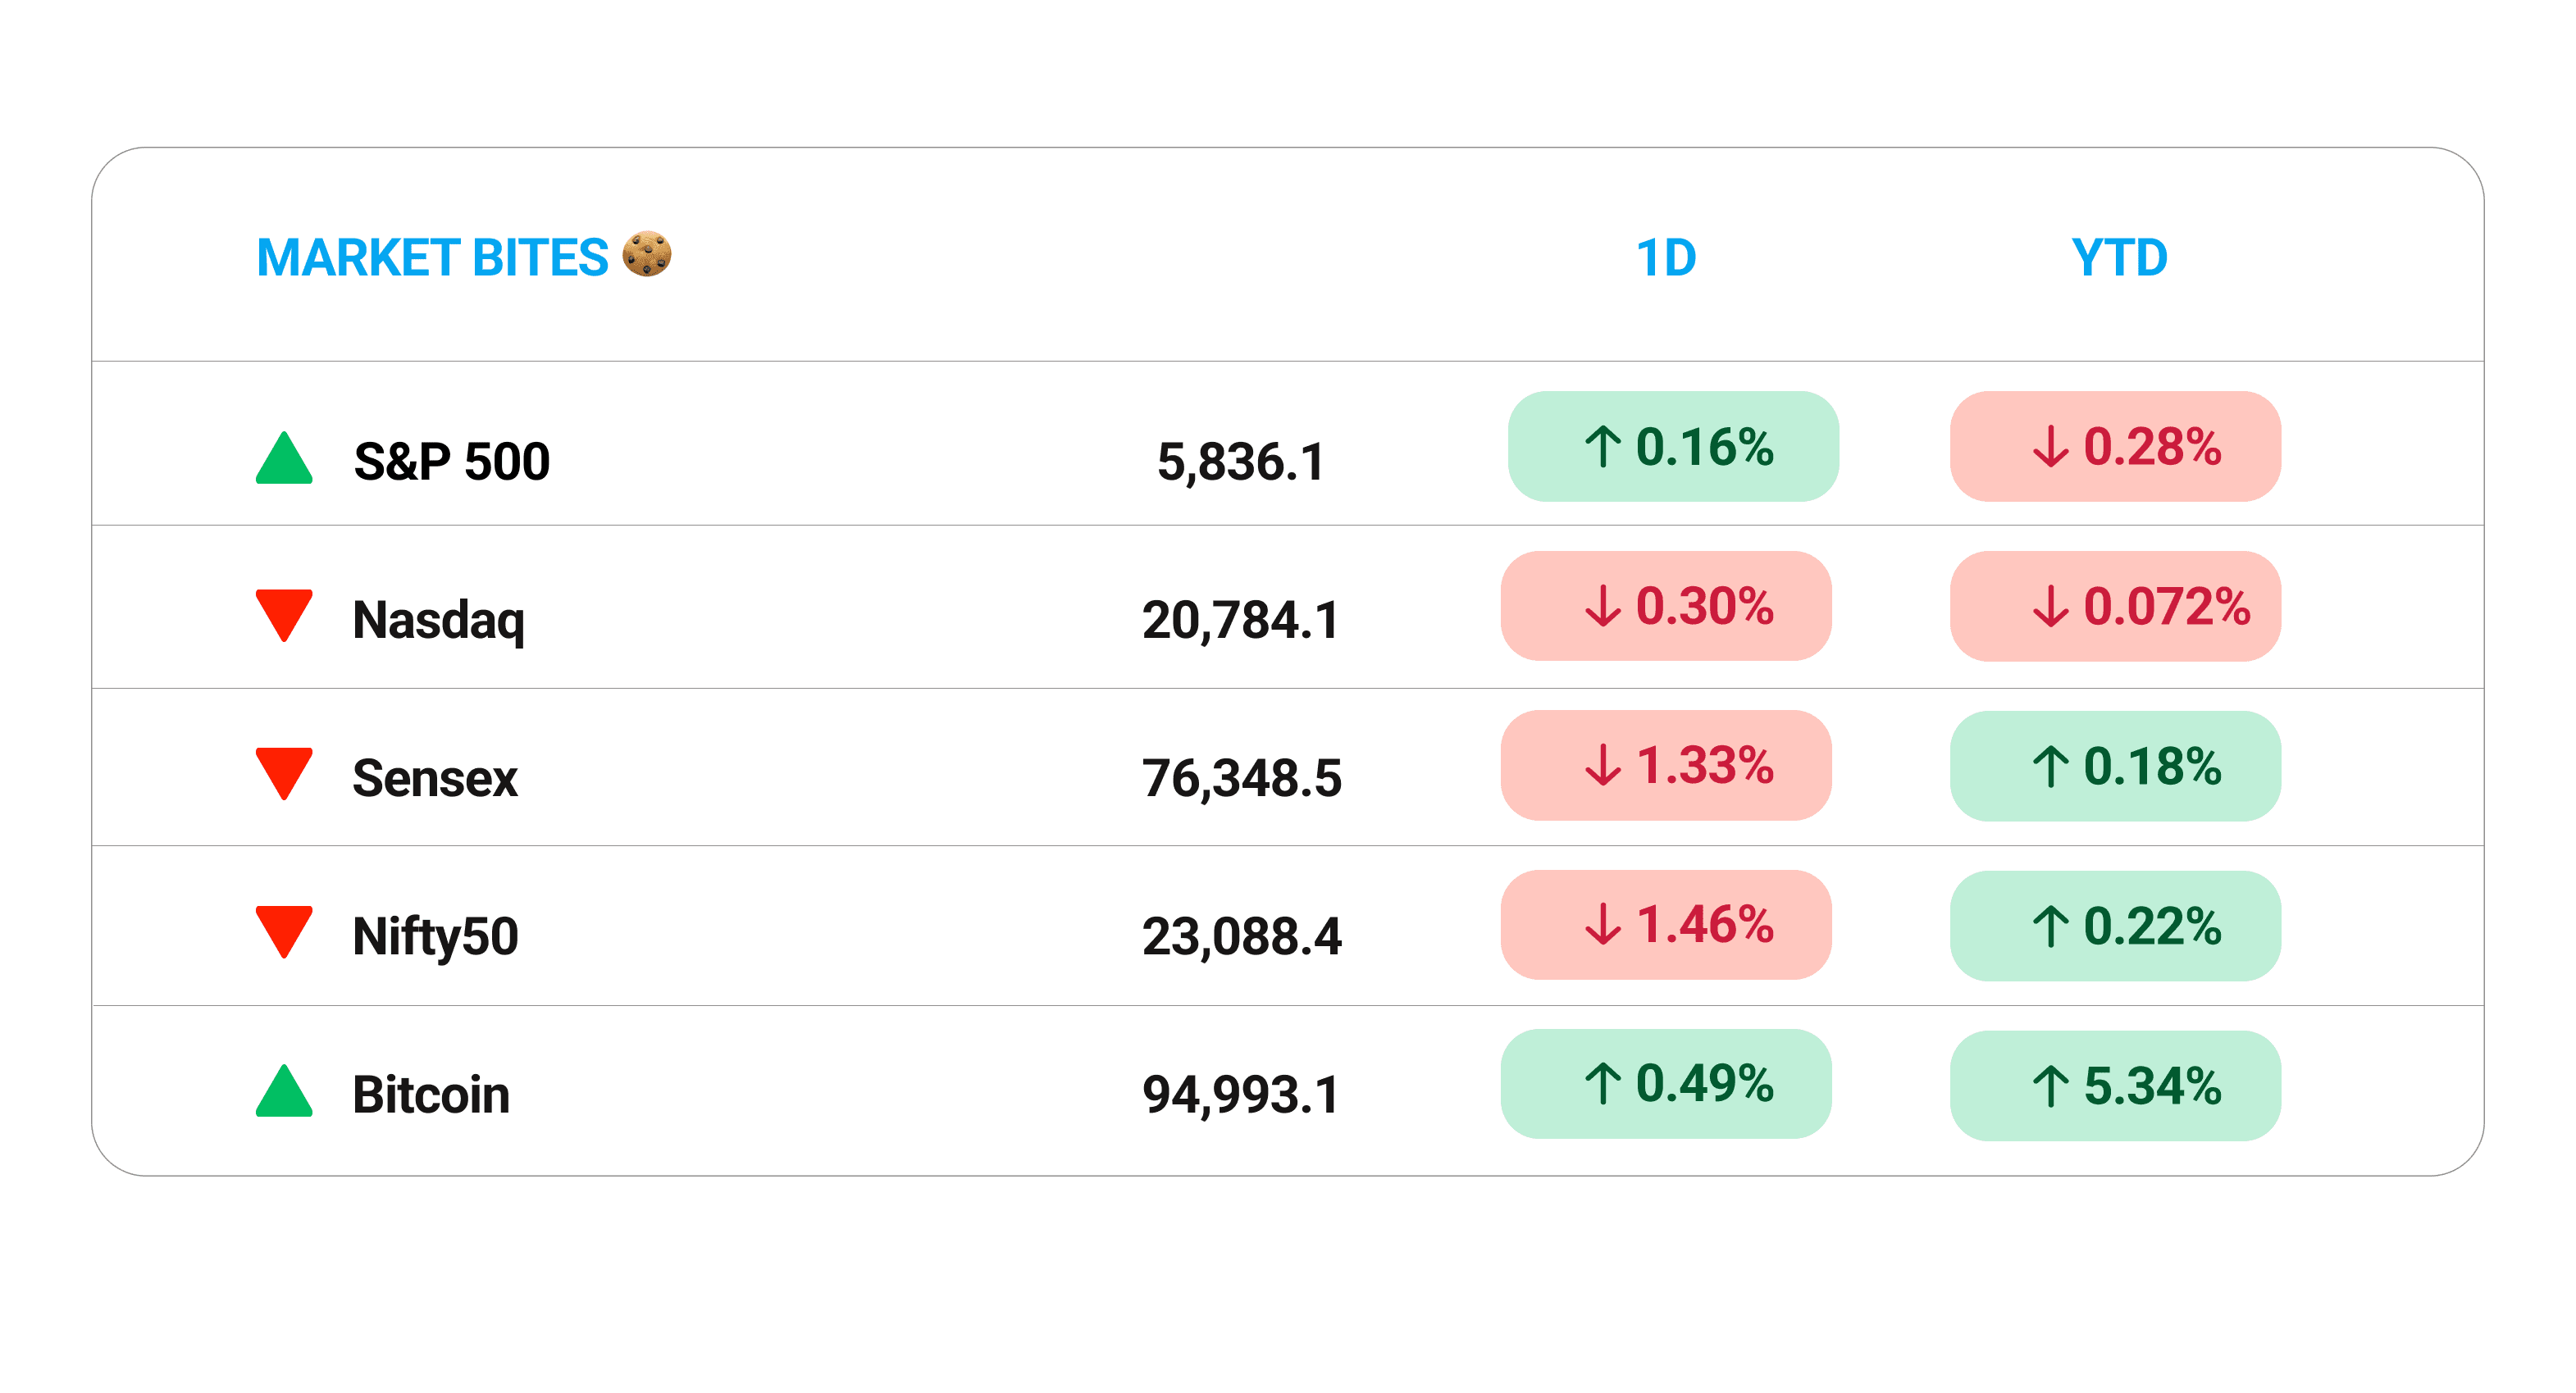Click the red down triangle beside Nifty50
Viewport: 2576px width, 1393px height.
pos(284,930)
